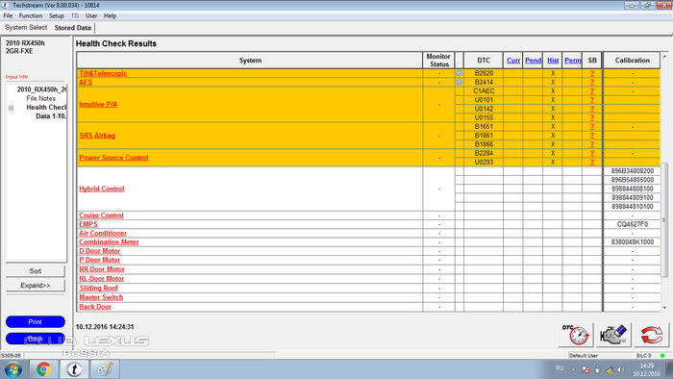The image size is (673, 379).
Task: Open service bulletin ? for B1651
Action: [592, 127]
